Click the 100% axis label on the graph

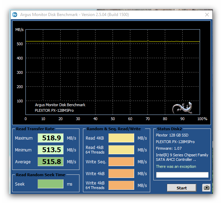202,119
